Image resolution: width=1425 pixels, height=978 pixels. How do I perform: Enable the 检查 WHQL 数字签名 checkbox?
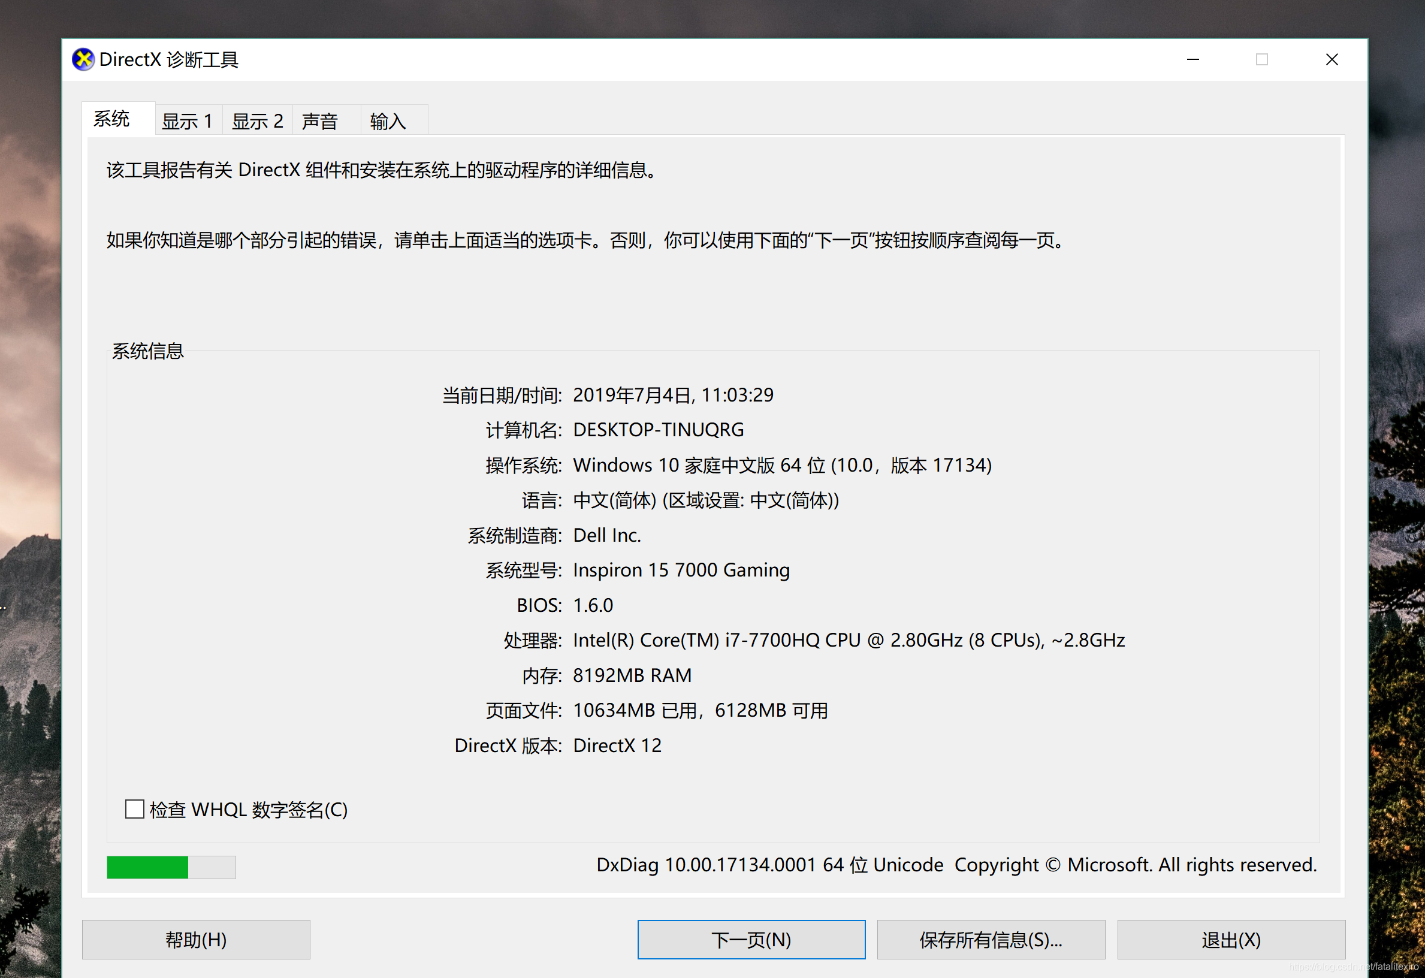134,809
